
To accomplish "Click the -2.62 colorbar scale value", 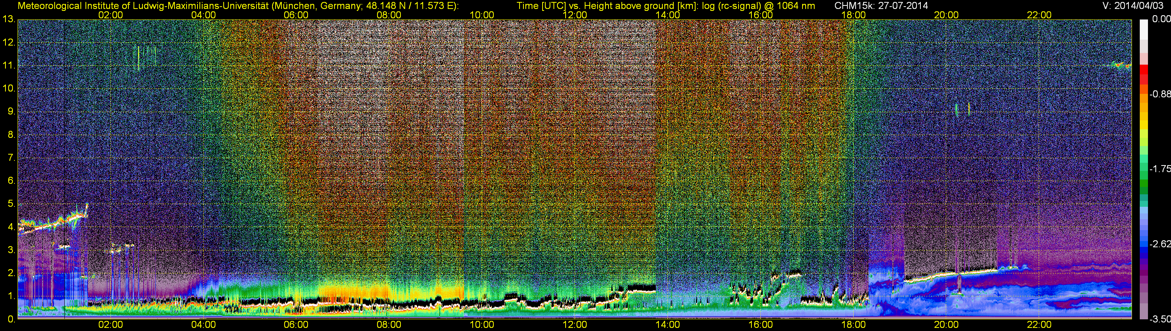I will click(1160, 244).
